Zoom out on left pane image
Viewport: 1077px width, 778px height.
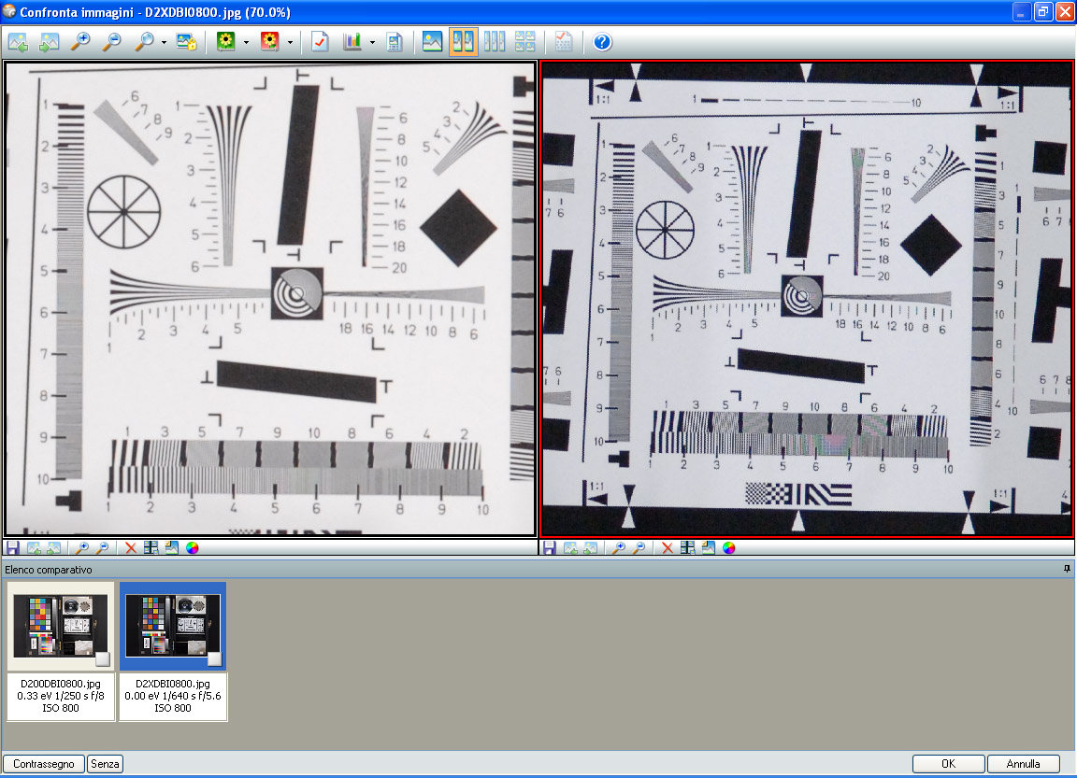[102, 547]
